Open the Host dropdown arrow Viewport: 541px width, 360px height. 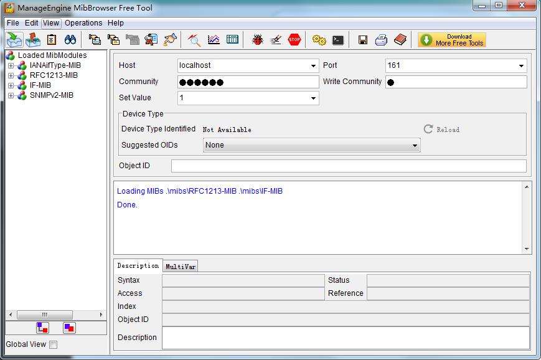pos(313,65)
